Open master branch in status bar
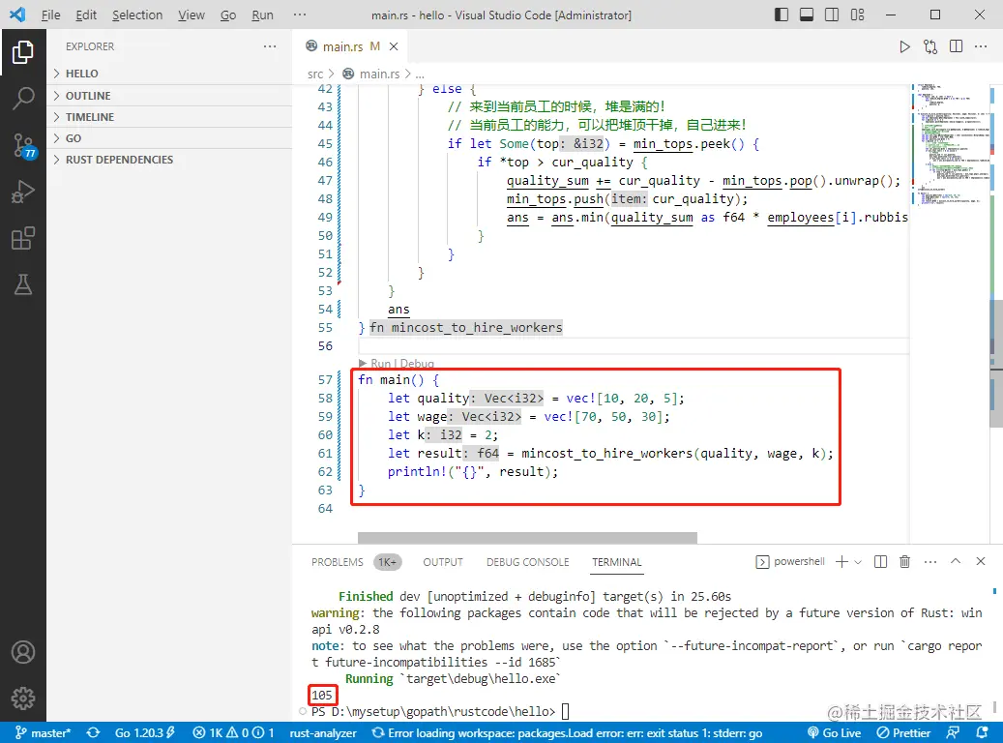 coord(43,732)
